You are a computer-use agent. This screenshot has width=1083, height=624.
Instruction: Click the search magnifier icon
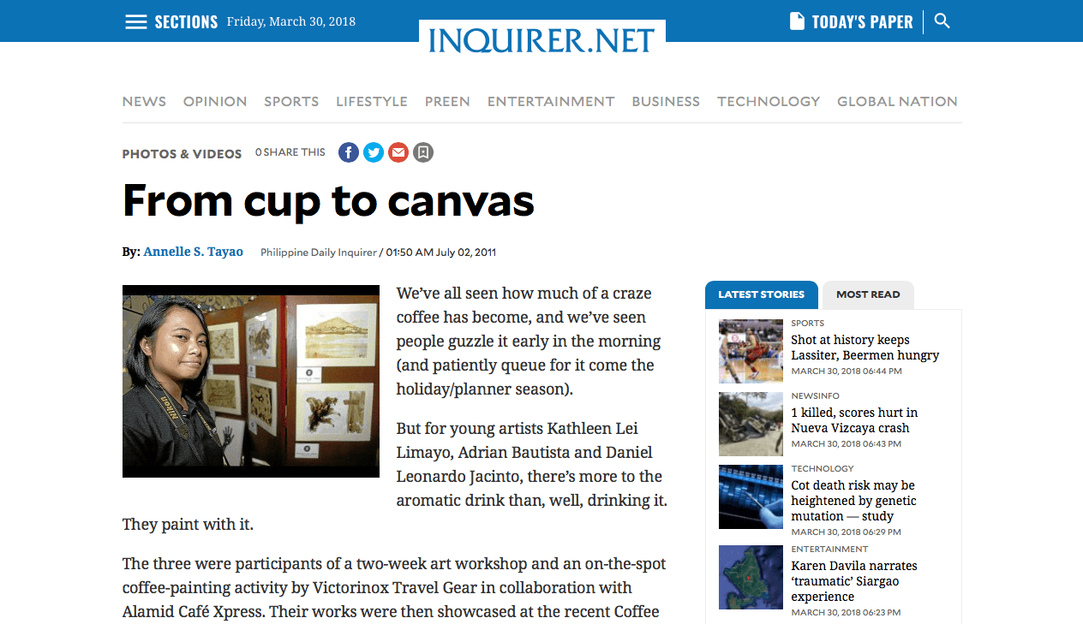click(942, 21)
